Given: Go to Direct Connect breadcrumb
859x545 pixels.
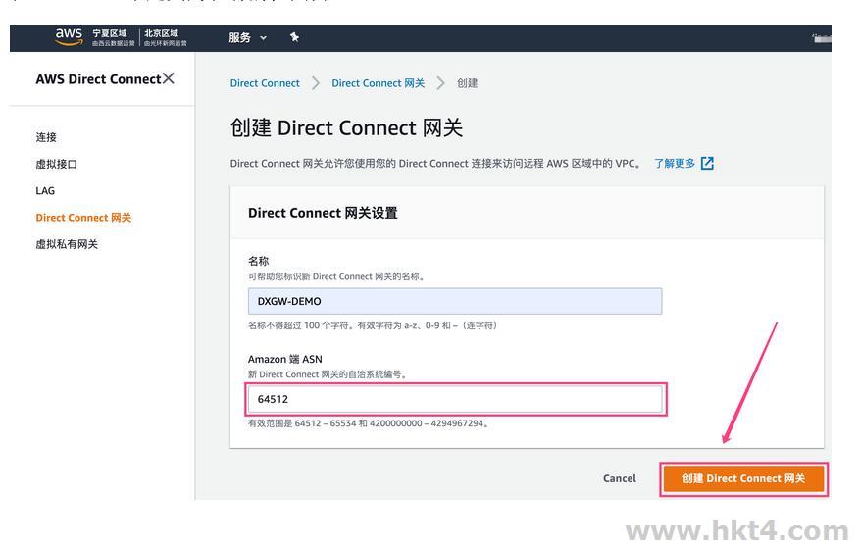Looking at the screenshot, I should click(x=265, y=83).
